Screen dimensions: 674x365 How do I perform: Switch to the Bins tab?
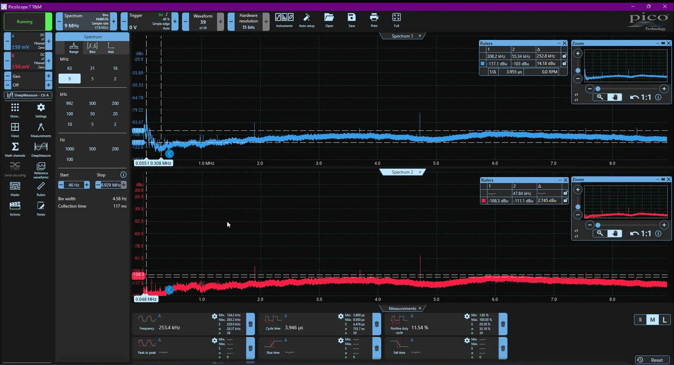click(92, 48)
